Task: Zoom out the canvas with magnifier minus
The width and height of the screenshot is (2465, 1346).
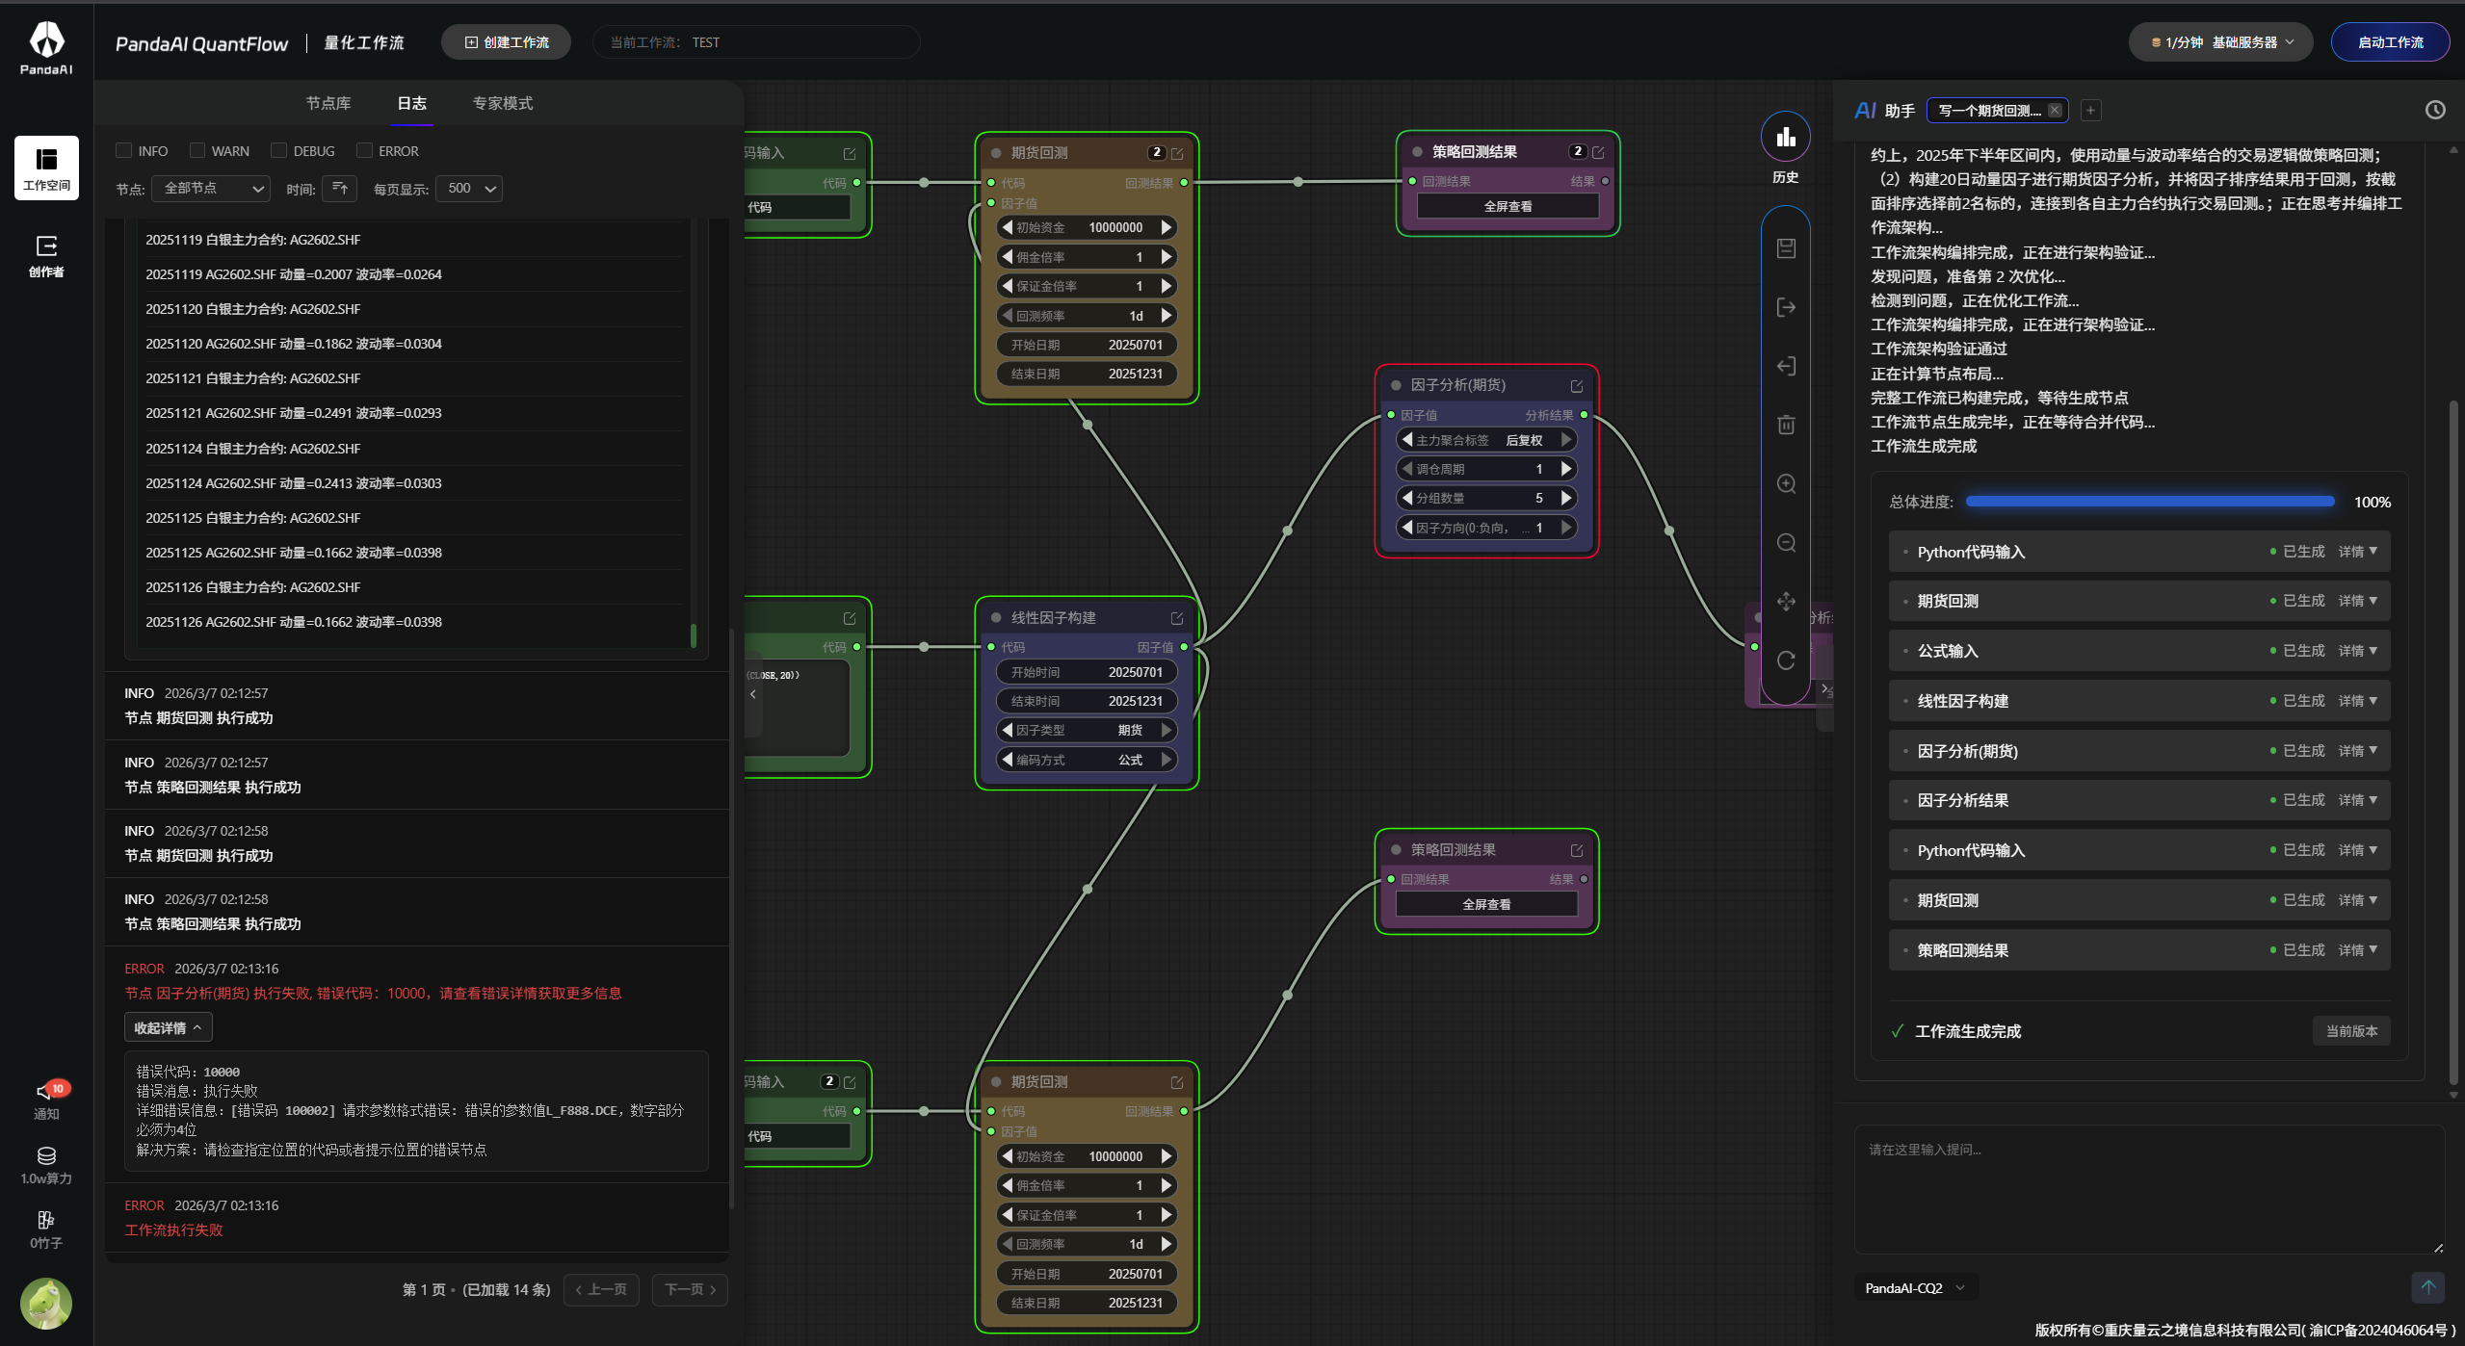Action: click(x=1786, y=542)
